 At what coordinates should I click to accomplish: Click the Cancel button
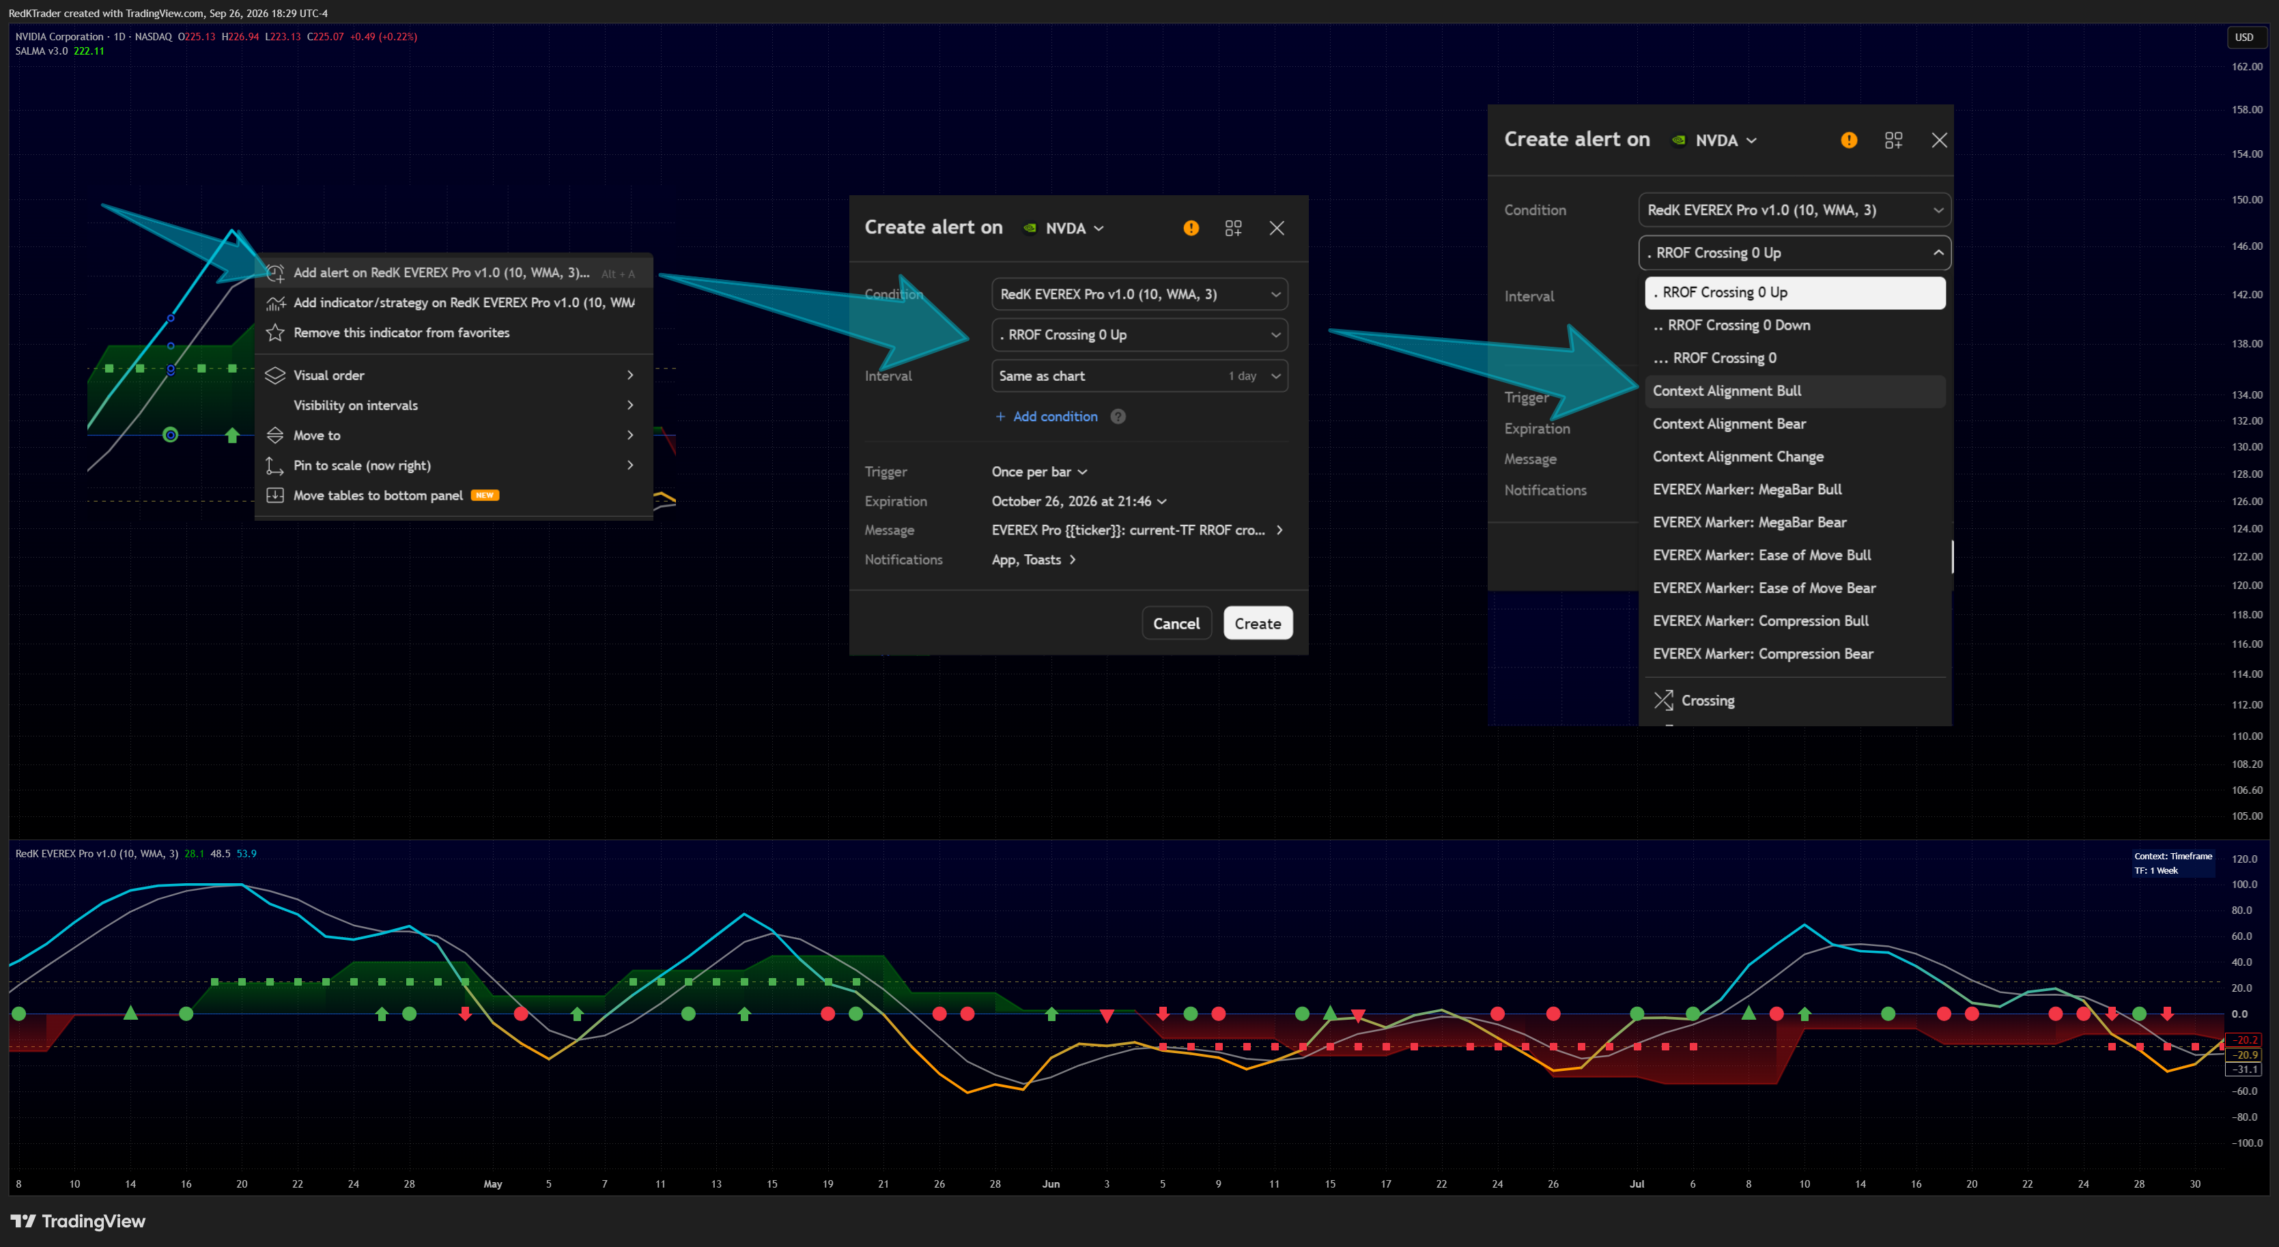[x=1176, y=624]
